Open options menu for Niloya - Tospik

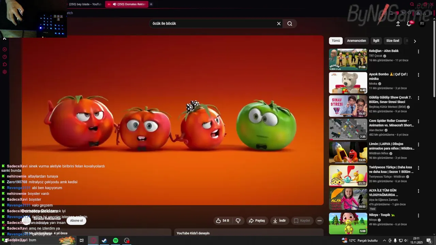418,216
